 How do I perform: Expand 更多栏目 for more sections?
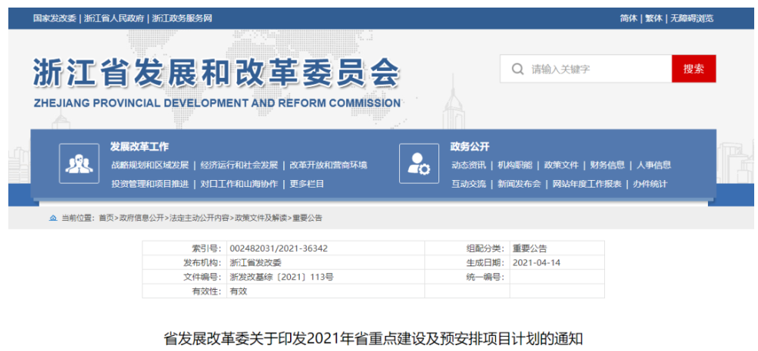tap(307, 184)
